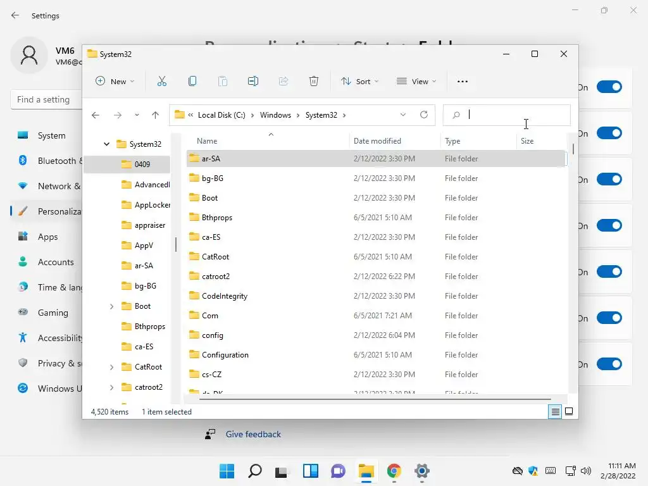Click the Share icon in toolbar
Image resolution: width=648 pixels, height=486 pixels.
click(x=283, y=82)
